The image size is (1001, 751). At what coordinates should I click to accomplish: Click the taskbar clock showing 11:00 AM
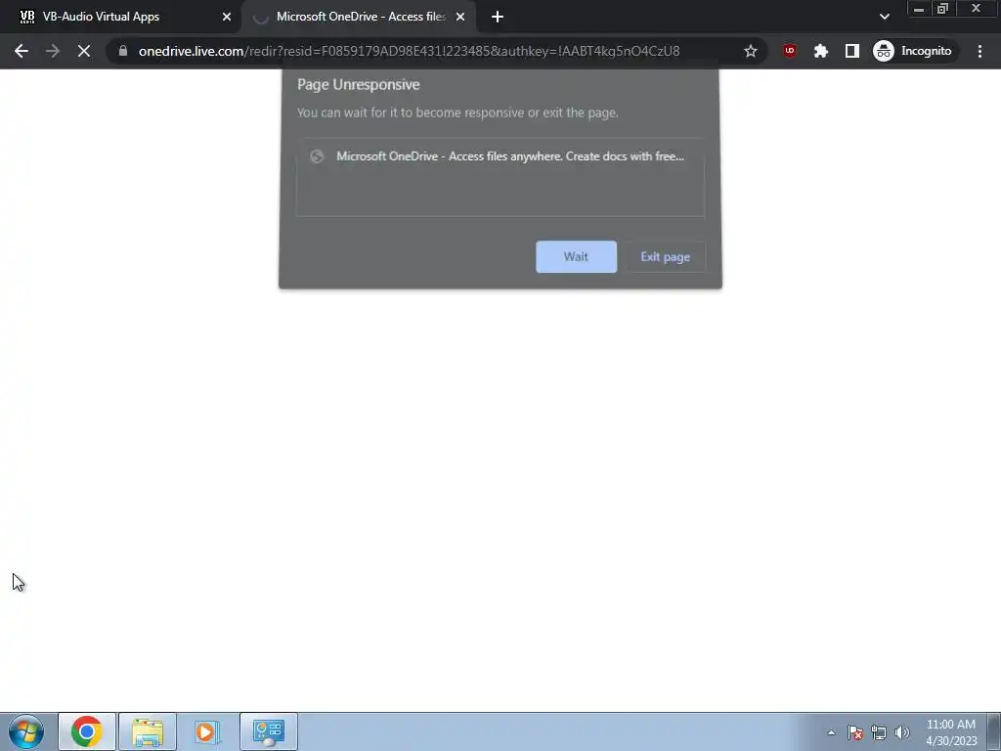pos(951,732)
